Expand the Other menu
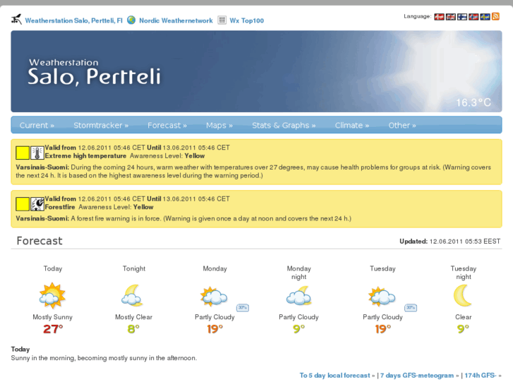Image resolution: width=513 pixels, height=384 pixels. click(402, 125)
